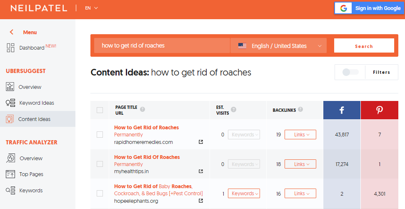Open hopeelephants.org external link icon
405x209 pixels.
[x=201, y=201]
